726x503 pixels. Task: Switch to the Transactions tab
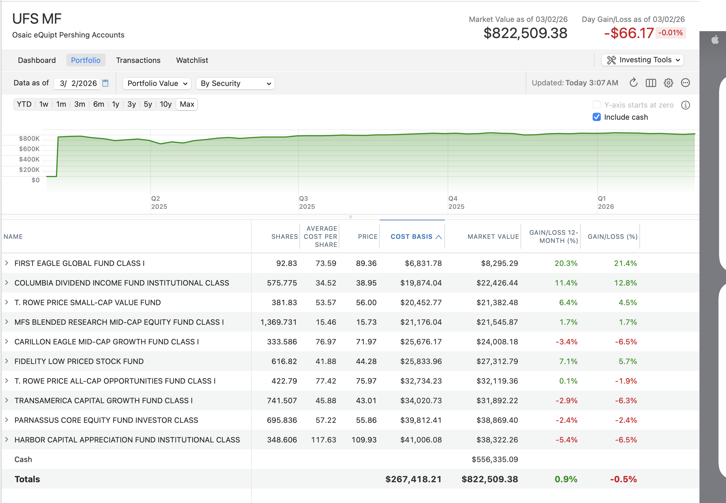138,60
